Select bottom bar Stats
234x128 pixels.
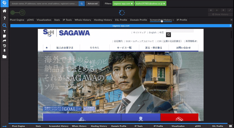pos(38,126)
